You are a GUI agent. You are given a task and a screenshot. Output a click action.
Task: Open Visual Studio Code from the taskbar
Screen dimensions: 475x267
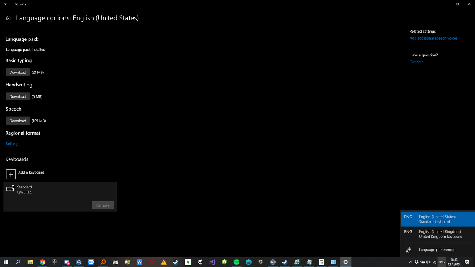point(212,262)
